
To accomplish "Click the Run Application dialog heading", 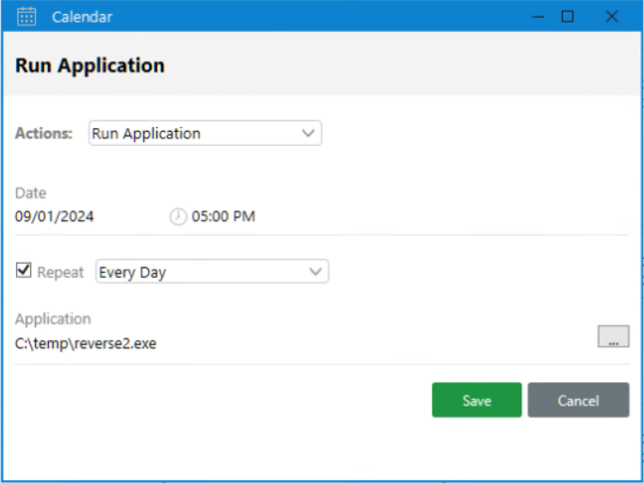I will point(90,66).
